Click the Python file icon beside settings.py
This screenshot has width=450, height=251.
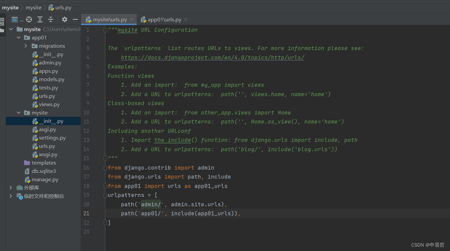(x=35, y=138)
